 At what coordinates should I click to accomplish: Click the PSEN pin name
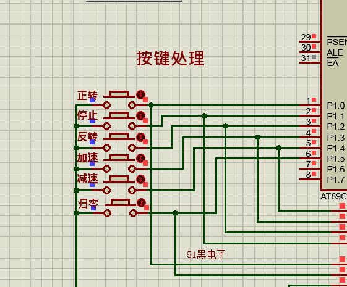(x=337, y=42)
